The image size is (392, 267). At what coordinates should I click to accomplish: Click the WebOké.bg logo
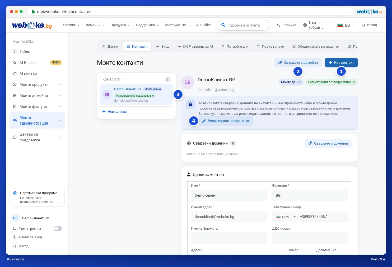[32, 25]
